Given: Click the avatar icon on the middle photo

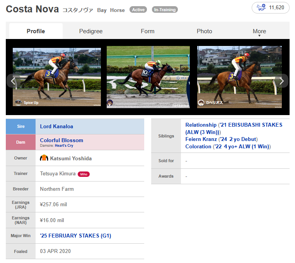Looking at the screenshot, I should click(110, 103).
